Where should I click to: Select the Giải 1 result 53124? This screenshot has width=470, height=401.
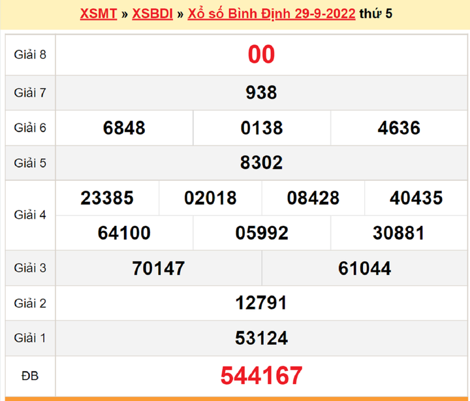click(x=261, y=338)
